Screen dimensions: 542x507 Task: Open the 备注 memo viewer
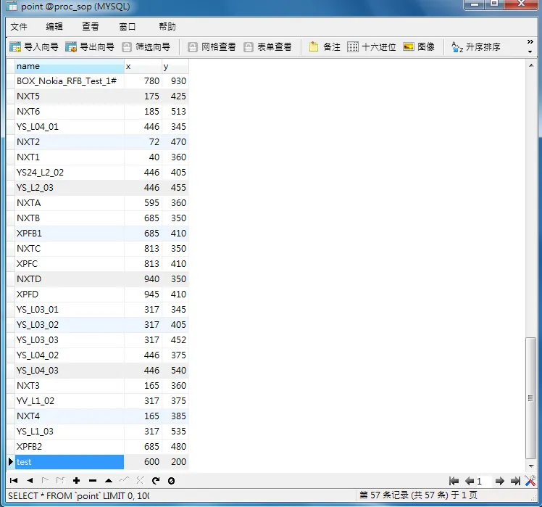[x=325, y=46]
